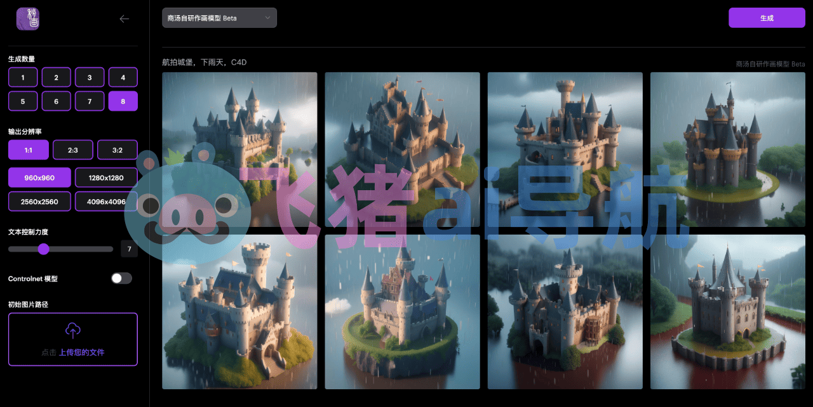813x407 pixels.
Task: Click the text control value box showing 7
Action: [130, 249]
